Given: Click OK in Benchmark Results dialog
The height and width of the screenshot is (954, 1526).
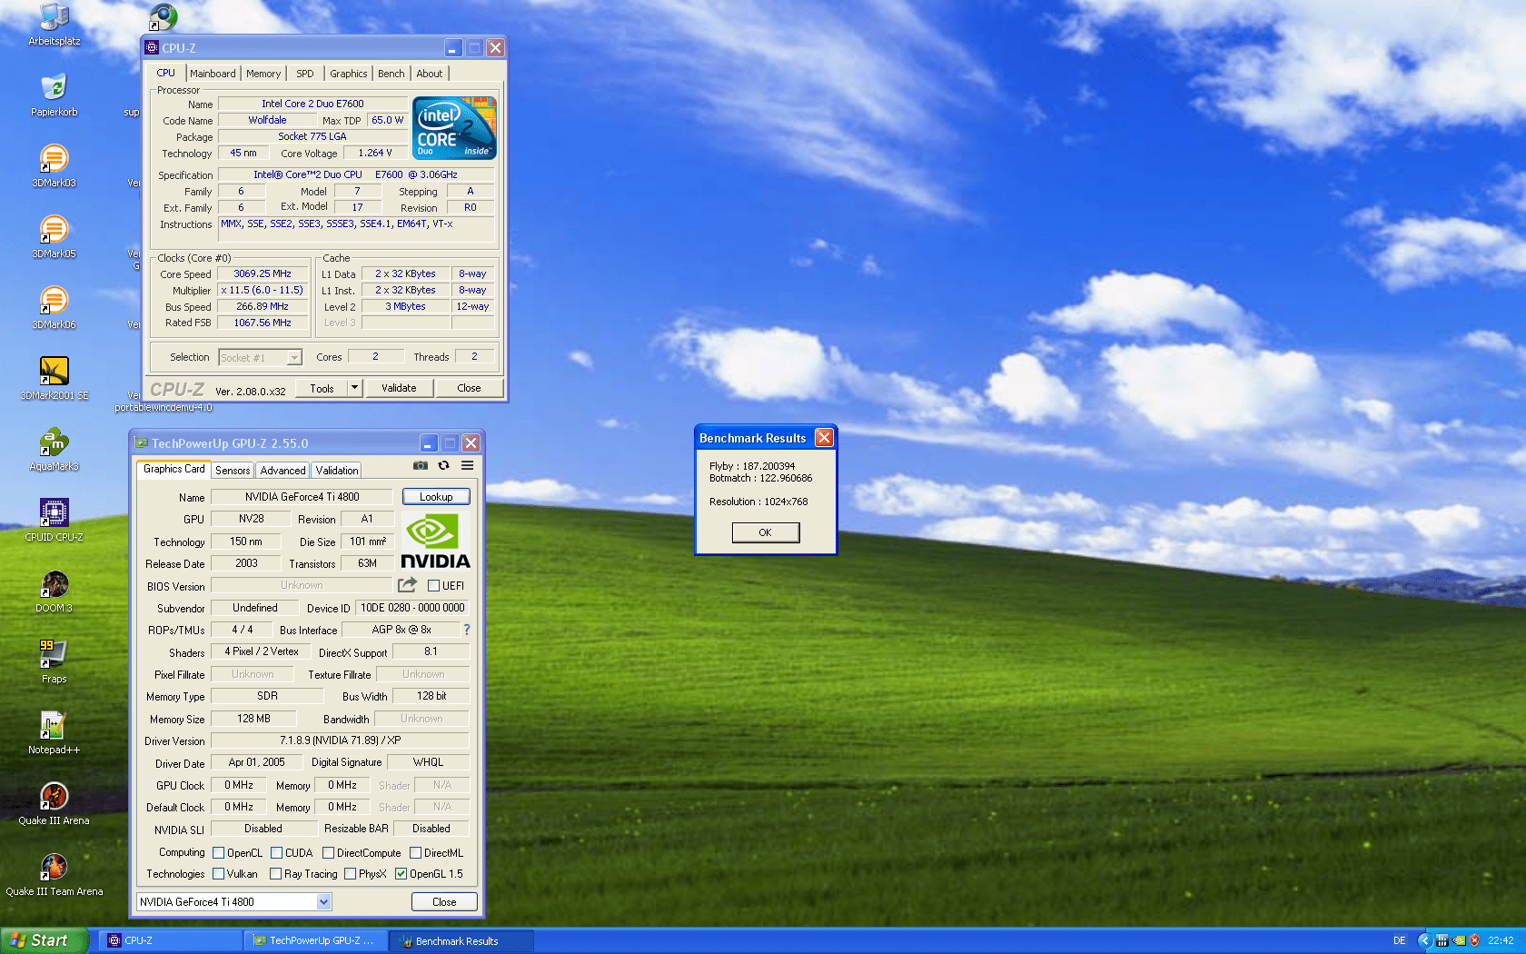Looking at the screenshot, I should point(766,532).
